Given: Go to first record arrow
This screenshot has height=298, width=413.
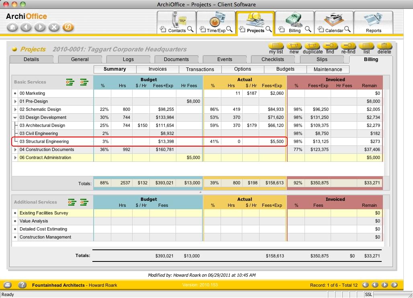Looking at the screenshot, I should pyautogui.click(x=365, y=285).
